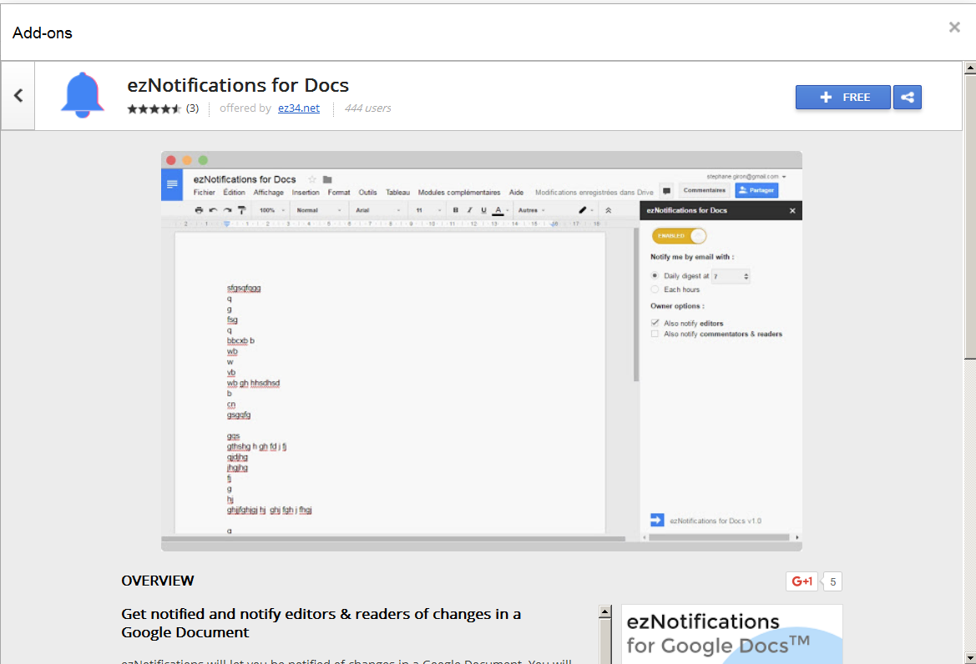Click the overview description scroll-up arrow
976x664 pixels.
point(605,611)
